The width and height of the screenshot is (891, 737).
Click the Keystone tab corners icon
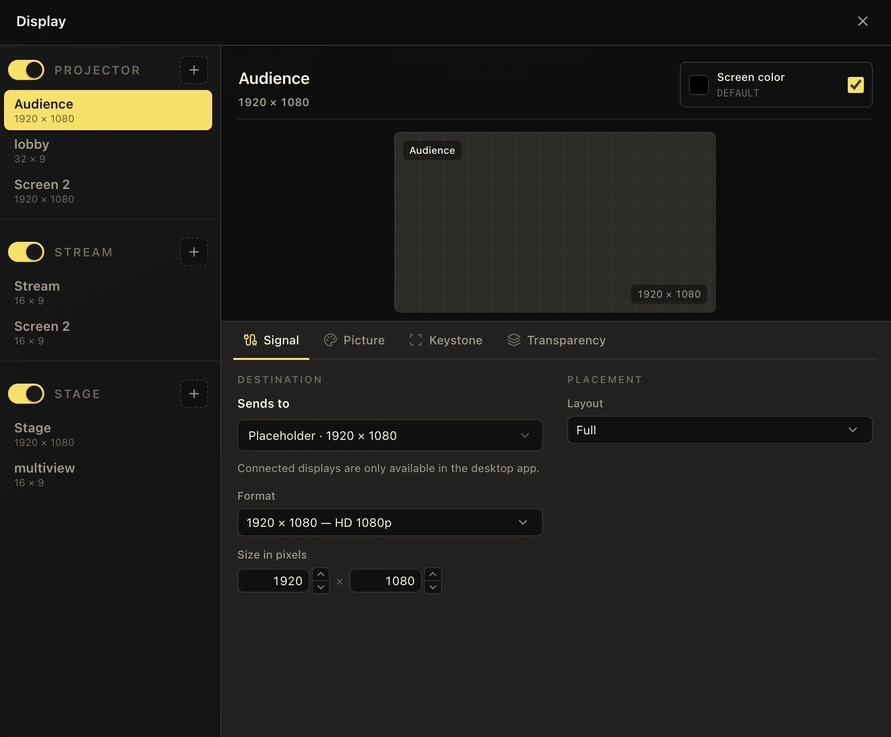click(x=416, y=340)
